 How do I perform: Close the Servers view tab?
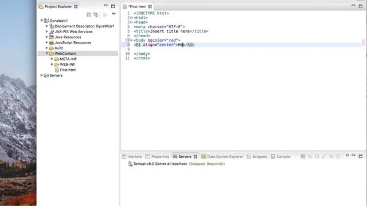tap(196, 157)
